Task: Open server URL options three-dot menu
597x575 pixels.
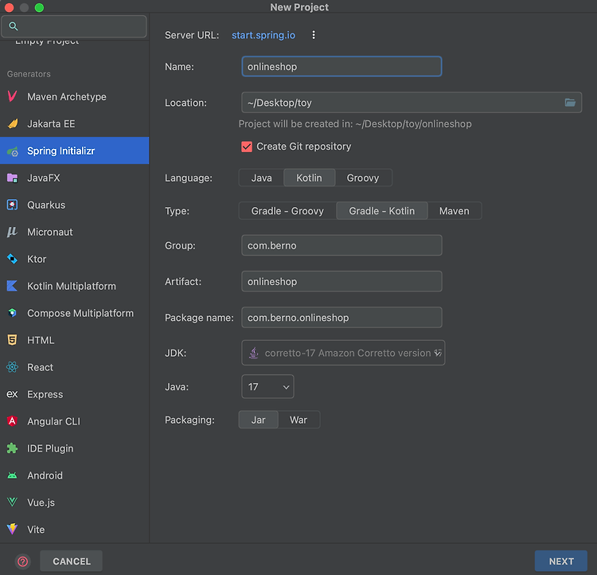Action: [314, 35]
